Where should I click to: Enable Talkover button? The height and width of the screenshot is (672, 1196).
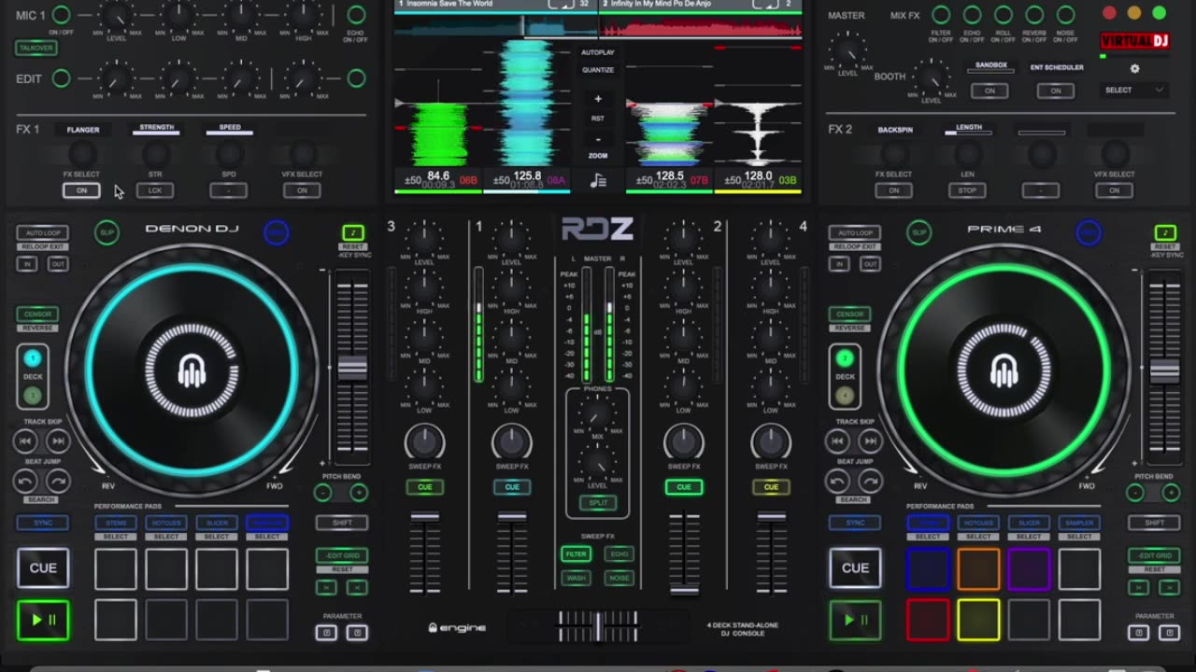point(36,48)
